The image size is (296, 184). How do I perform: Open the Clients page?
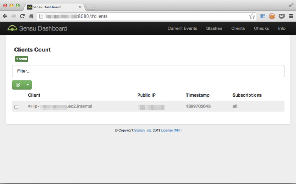(x=238, y=28)
